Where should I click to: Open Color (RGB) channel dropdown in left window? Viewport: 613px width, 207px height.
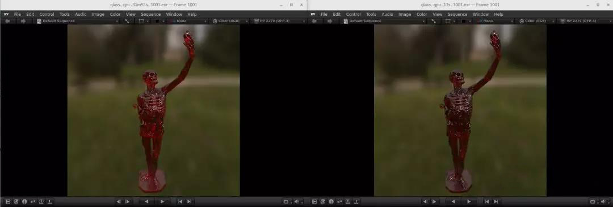click(230, 21)
